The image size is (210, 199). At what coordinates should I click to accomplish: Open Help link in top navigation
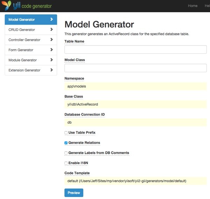pyautogui.click(x=207, y=6)
